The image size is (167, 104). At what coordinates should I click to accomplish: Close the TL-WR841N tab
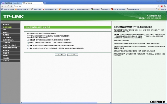42,3
